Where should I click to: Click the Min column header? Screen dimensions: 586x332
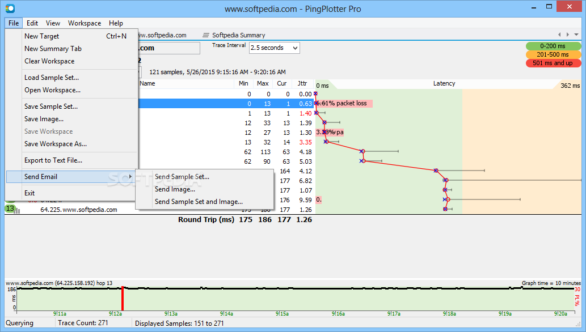click(244, 84)
